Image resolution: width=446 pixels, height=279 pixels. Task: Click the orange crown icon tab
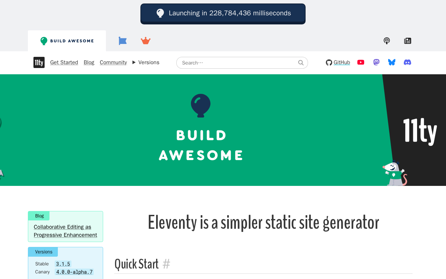pos(146,41)
